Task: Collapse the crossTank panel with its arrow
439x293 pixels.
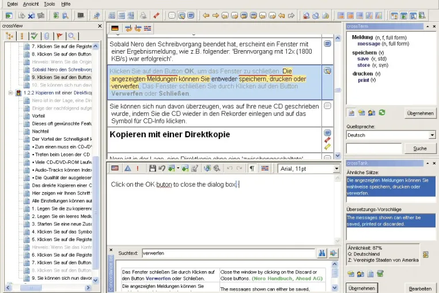Action: coord(427,163)
